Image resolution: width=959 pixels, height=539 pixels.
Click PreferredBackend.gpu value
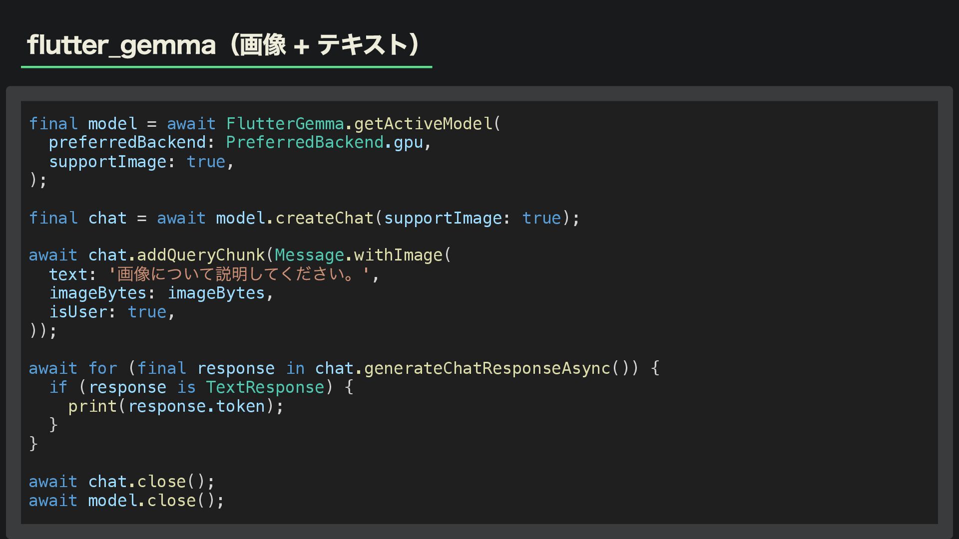point(325,142)
